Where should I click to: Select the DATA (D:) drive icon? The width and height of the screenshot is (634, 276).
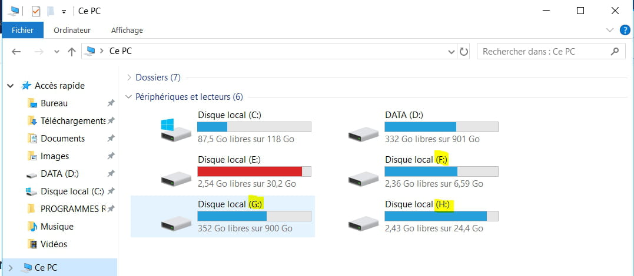[363, 134]
